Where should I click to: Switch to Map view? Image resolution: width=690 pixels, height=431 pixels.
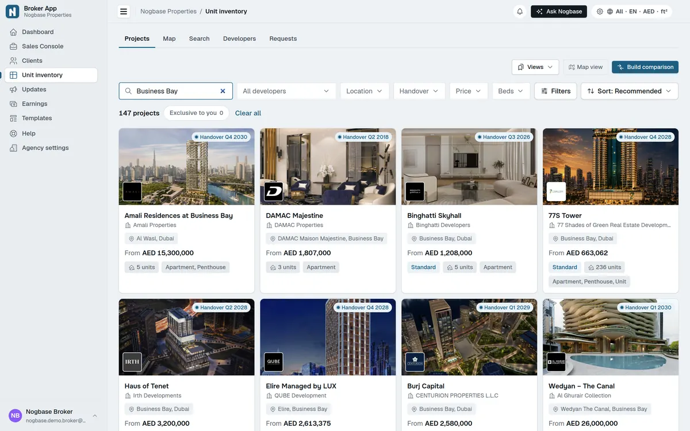586,67
